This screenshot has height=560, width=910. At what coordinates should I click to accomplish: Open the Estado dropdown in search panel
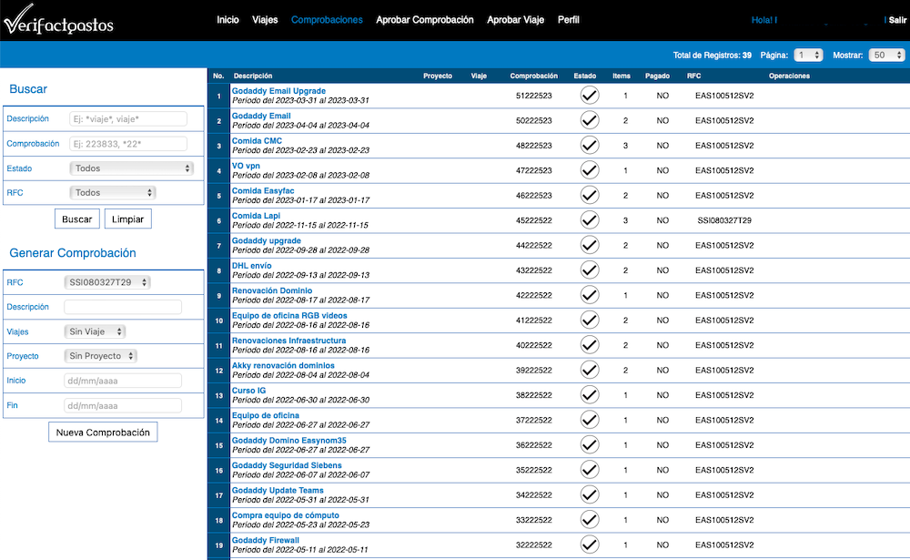[x=131, y=168]
